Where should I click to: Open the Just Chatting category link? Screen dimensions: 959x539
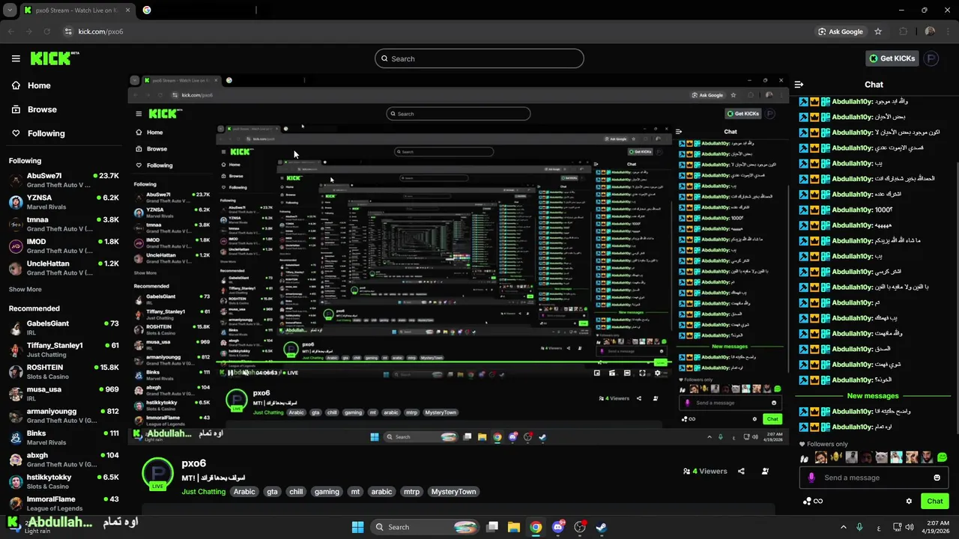204,492
